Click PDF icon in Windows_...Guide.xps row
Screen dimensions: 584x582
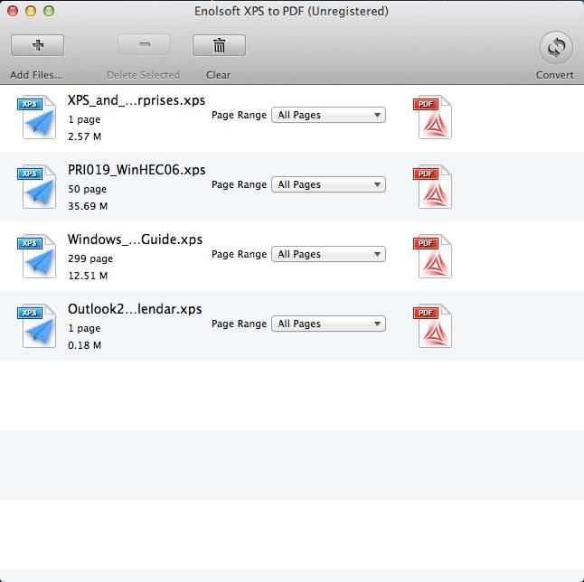[432, 256]
